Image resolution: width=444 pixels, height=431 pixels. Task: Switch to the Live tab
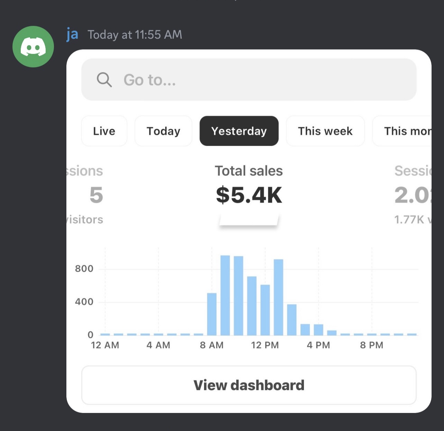tap(104, 131)
